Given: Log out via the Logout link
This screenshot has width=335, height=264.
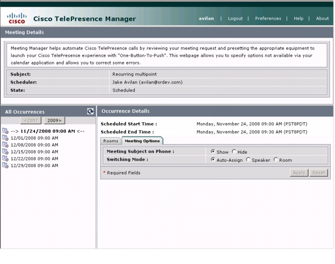Looking at the screenshot, I should [235, 19].
